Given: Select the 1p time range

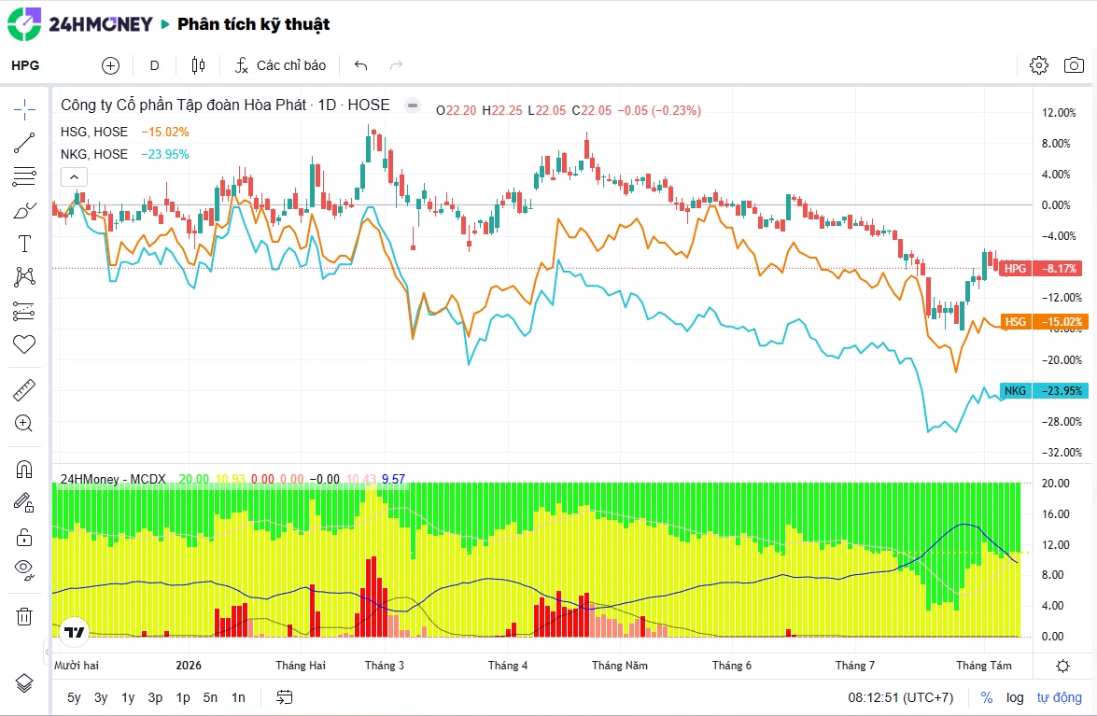Looking at the screenshot, I should coord(183,698).
